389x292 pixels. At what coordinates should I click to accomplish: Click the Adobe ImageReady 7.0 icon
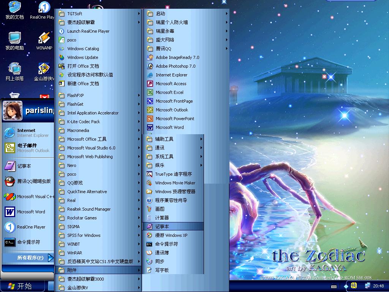pos(150,57)
